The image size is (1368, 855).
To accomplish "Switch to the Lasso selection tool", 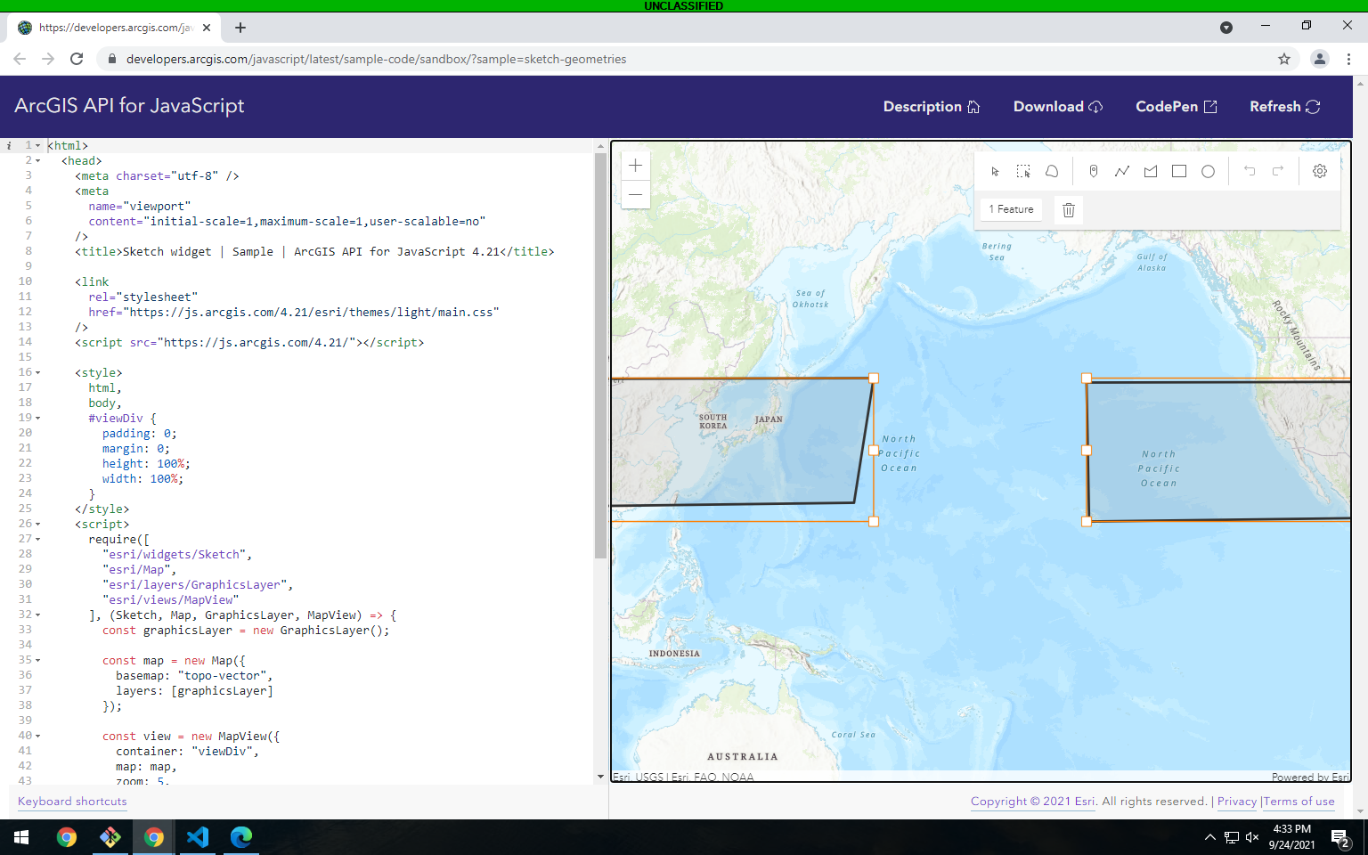I will point(1052,171).
